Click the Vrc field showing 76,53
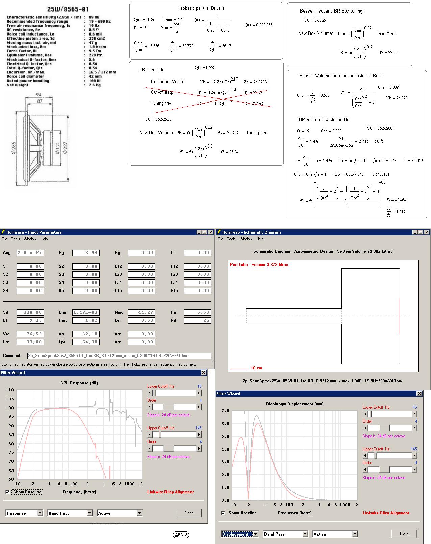Screen dimensions: 431x544 click(x=30, y=334)
